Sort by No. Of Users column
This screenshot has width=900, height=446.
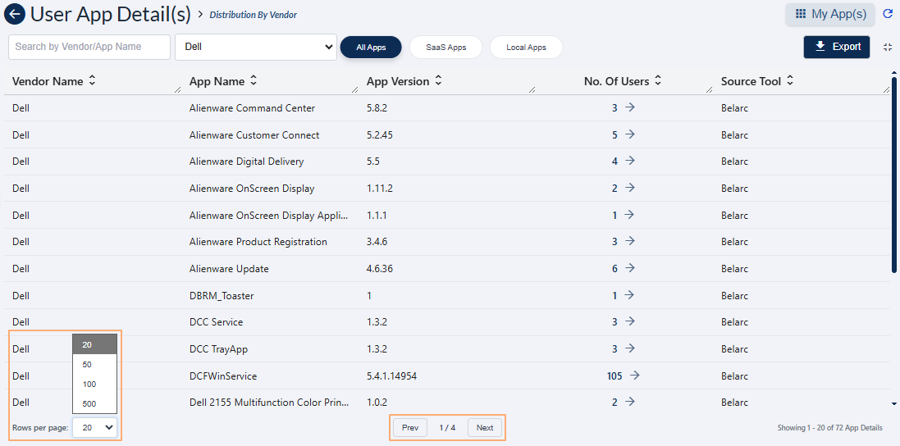point(658,81)
